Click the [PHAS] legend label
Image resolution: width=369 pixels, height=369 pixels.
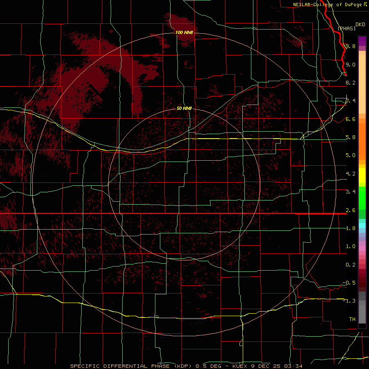(x=346, y=28)
